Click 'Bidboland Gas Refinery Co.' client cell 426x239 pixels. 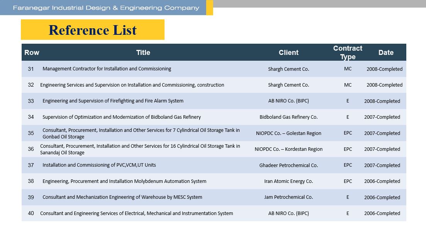coord(289,117)
